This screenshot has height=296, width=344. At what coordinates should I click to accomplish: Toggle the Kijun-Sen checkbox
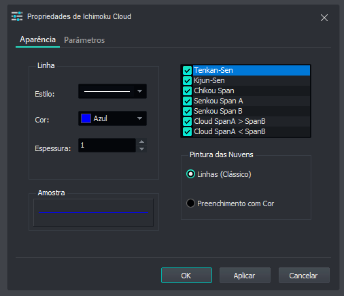pos(187,80)
